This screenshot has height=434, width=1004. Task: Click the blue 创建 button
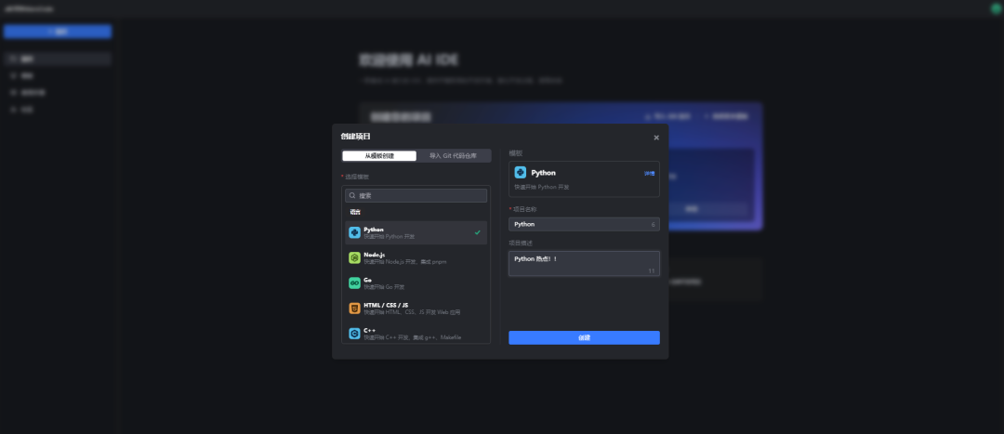point(584,337)
